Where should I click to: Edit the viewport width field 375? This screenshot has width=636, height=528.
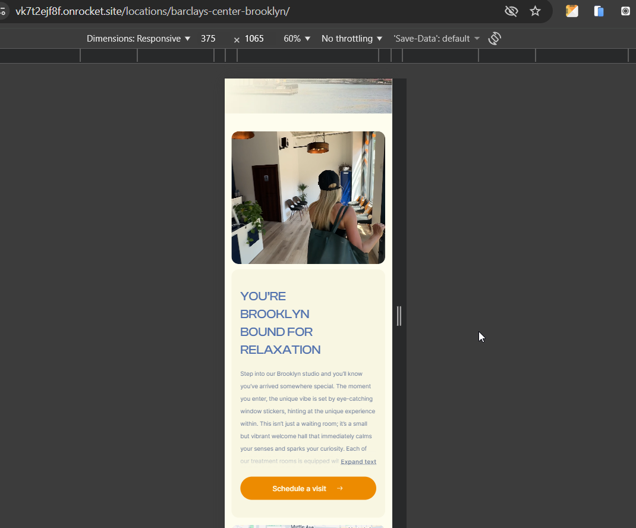[x=209, y=39]
